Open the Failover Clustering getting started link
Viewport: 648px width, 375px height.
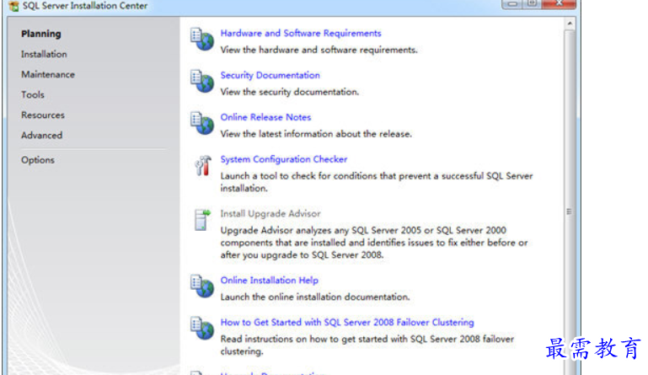tap(346, 322)
